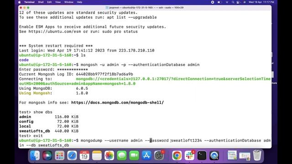Click the Mongosh Log ID value
Viewport: 292px width, 164px height.
104,74
